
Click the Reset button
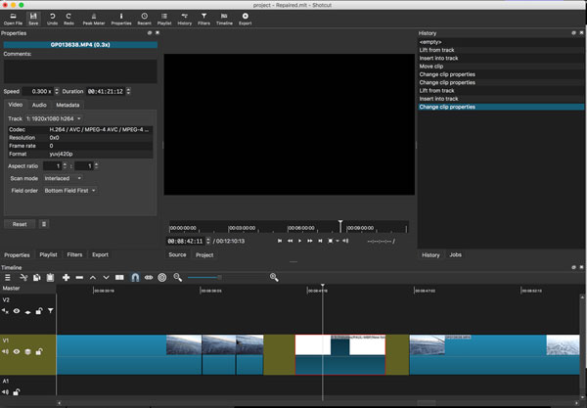click(x=20, y=224)
